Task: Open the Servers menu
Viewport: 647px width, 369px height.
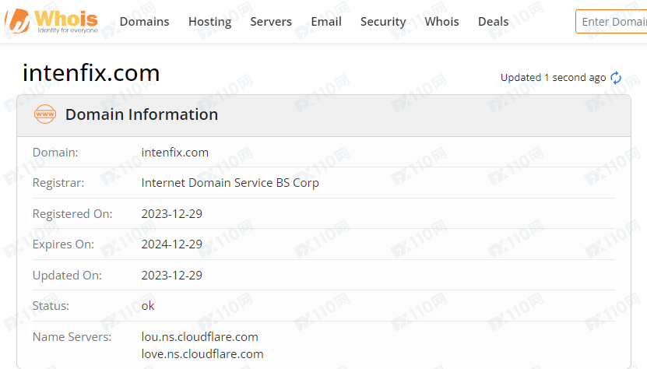Action: point(271,22)
